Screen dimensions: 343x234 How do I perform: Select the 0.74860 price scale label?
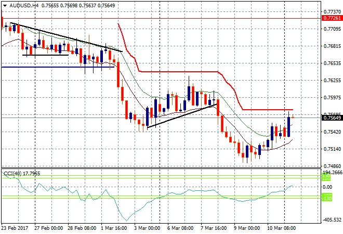332,166
